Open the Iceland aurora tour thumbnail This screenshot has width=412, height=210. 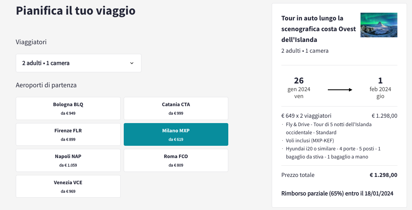click(379, 25)
